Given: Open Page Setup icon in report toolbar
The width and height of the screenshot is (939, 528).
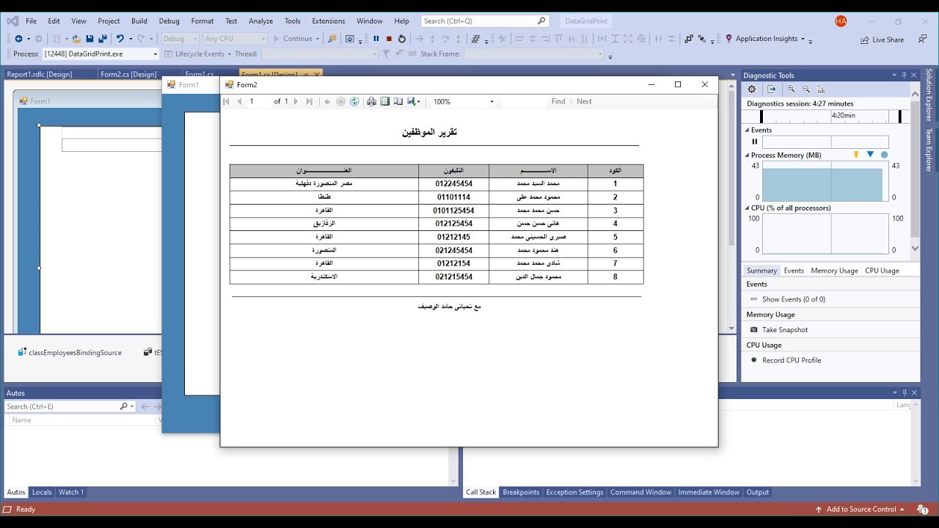Looking at the screenshot, I should click(x=398, y=102).
